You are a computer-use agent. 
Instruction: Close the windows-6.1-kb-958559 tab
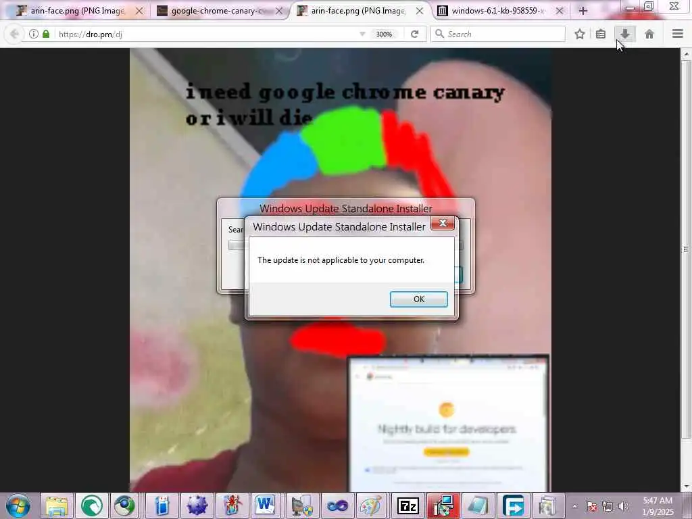(x=559, y=11)
